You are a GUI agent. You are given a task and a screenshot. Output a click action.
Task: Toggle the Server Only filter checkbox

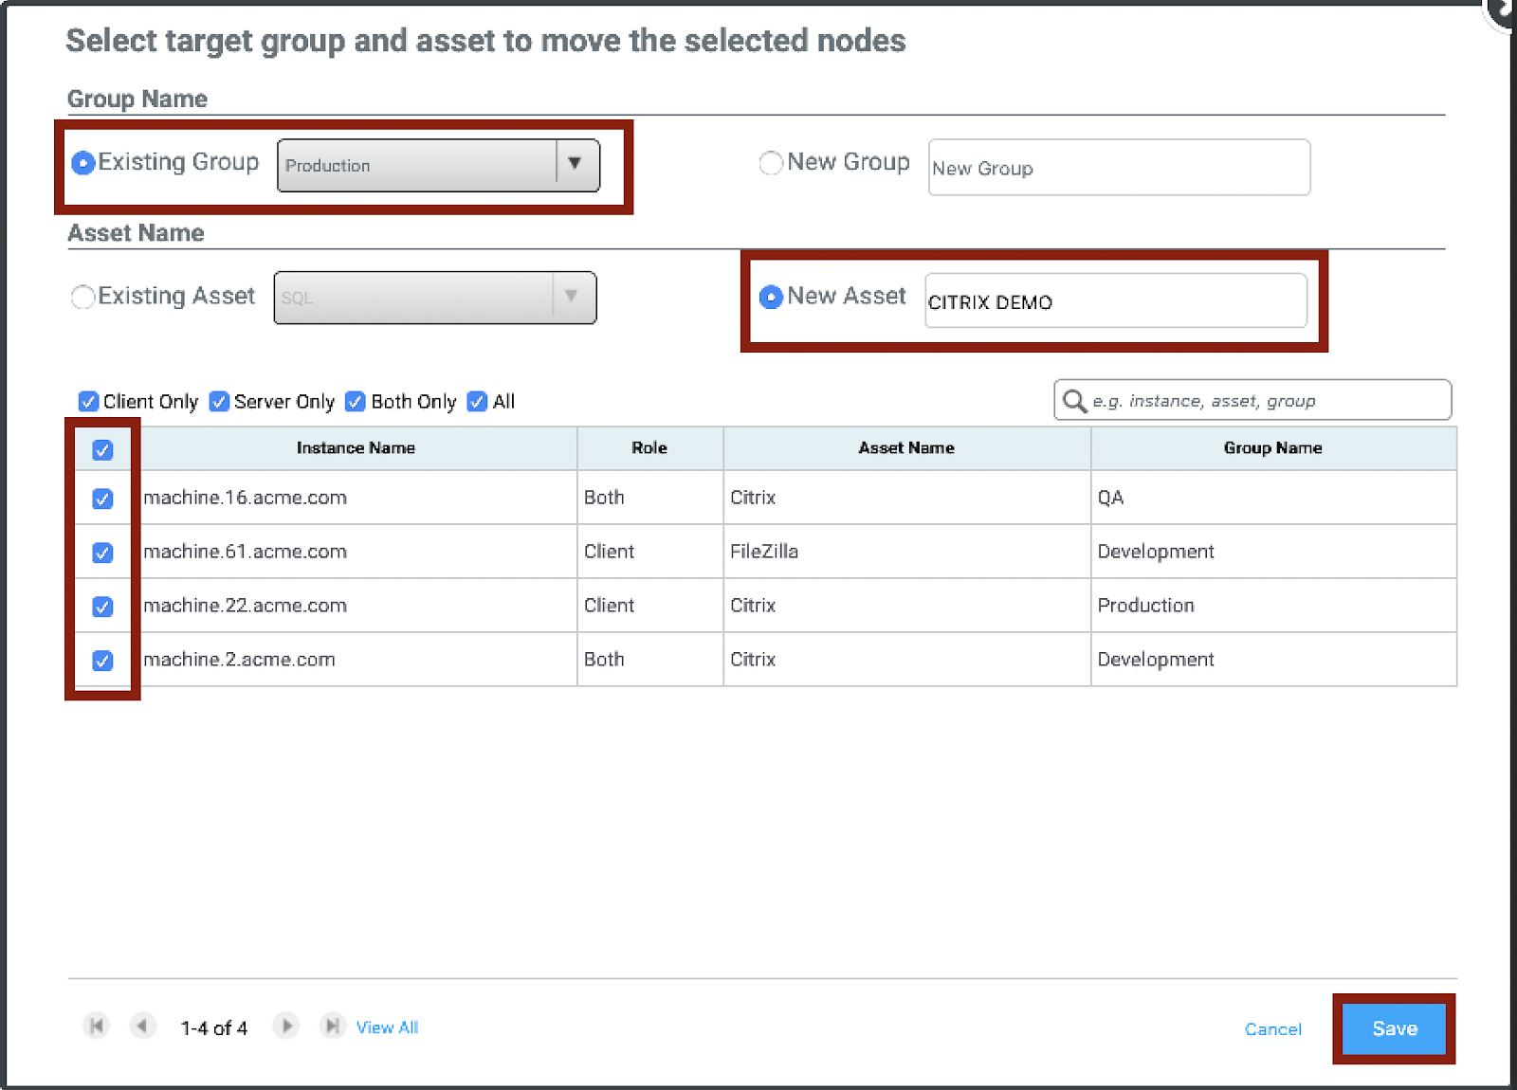219,402
